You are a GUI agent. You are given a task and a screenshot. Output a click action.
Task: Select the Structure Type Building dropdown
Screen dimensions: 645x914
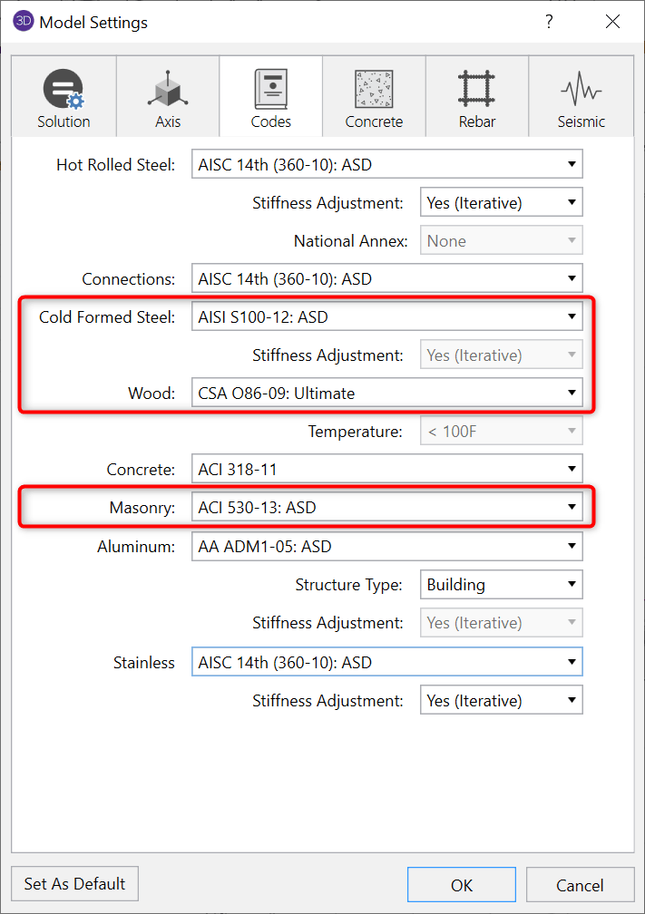[x=501, y=585]
